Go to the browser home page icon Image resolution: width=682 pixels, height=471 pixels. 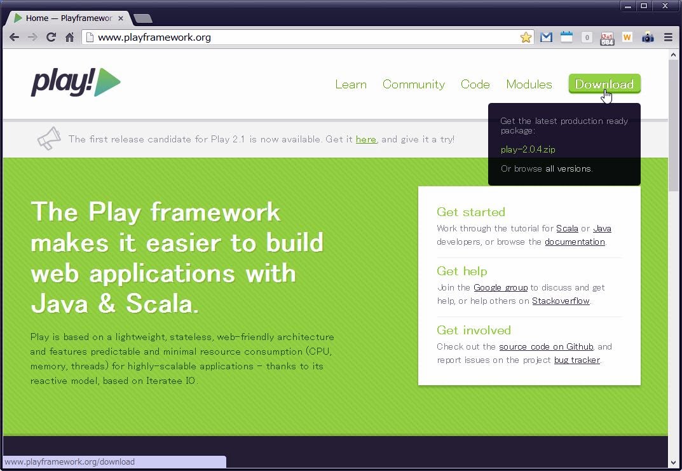point(70,38)
